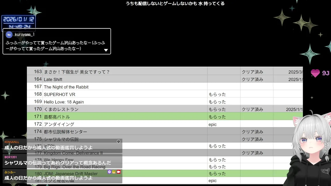
Task: Select the 'アンダイイング' cell
Action: click(x=125, y=124)
